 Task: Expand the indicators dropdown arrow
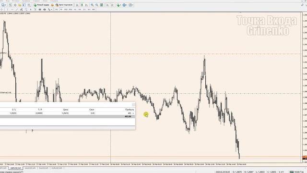coord(120,5)
